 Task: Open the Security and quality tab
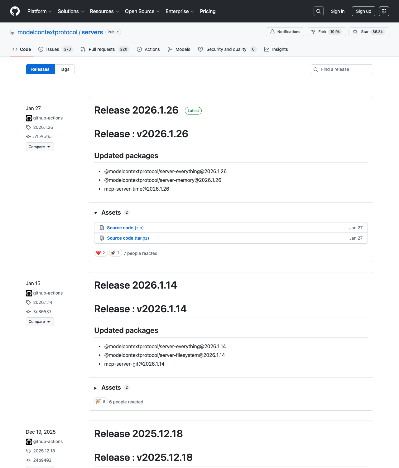(x=227, y=49)
